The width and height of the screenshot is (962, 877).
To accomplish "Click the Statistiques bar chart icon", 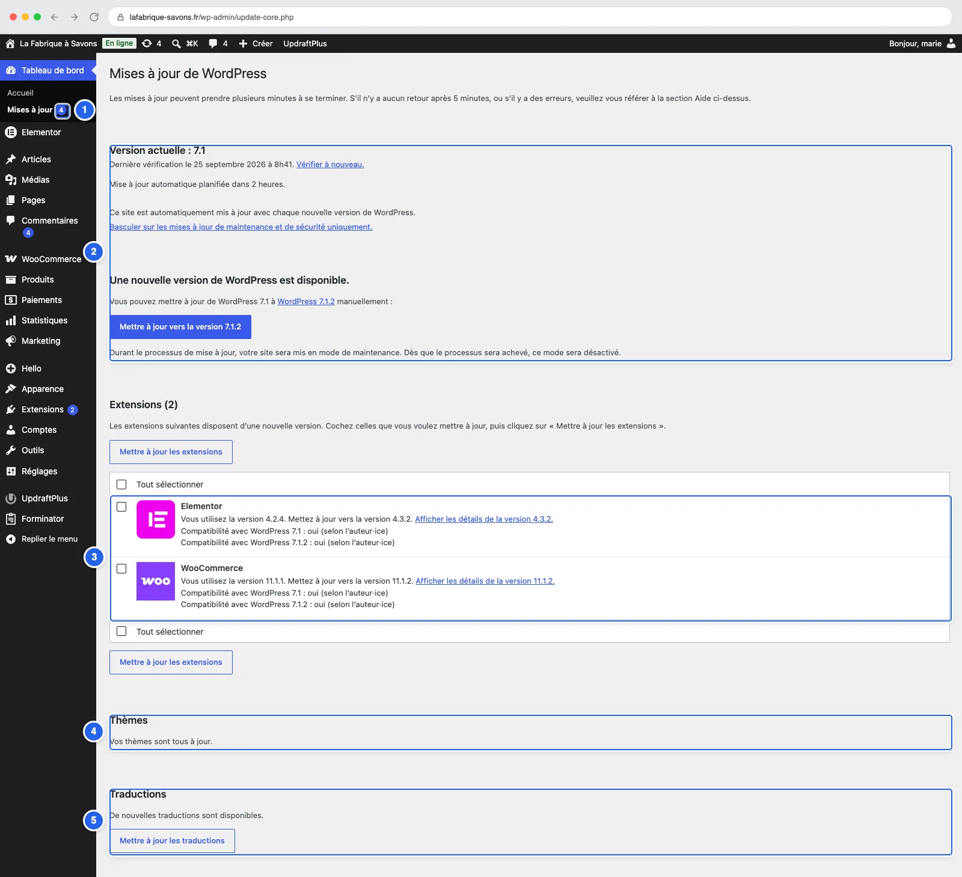I will (x=11, y=320).
